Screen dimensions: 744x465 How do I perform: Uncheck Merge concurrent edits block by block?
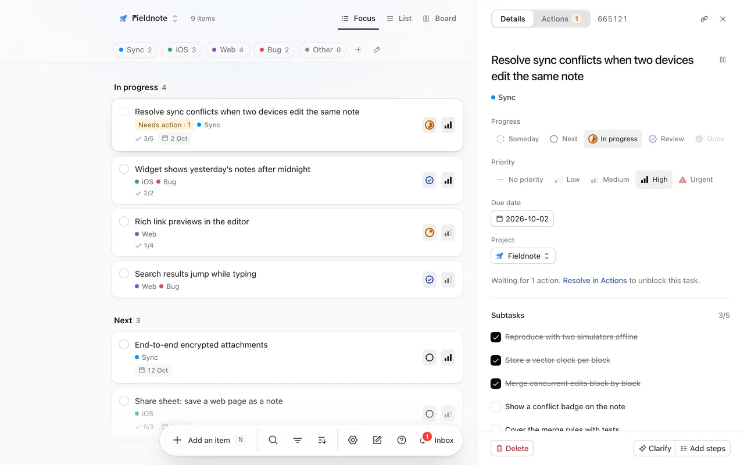point(496,384)
